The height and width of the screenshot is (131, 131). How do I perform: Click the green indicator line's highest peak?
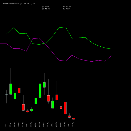(x=65, y=27)
